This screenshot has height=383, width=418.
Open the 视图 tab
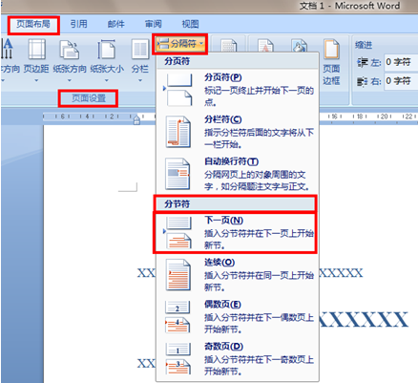(190, 24)
